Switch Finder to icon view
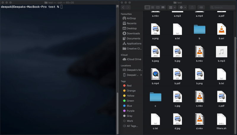237x135 pixels. [x=147, y=7]
